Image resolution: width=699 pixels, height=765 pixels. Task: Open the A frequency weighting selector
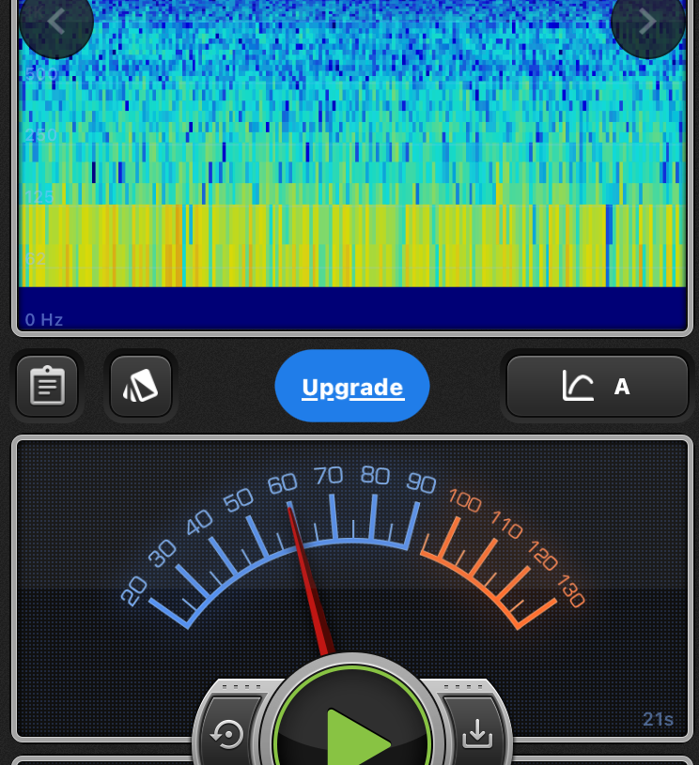click(x=622, y=386)
